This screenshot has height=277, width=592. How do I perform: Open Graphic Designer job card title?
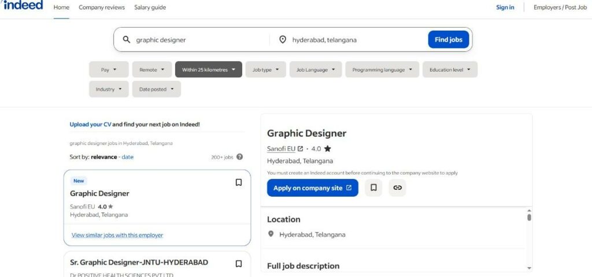click(99, 193)
